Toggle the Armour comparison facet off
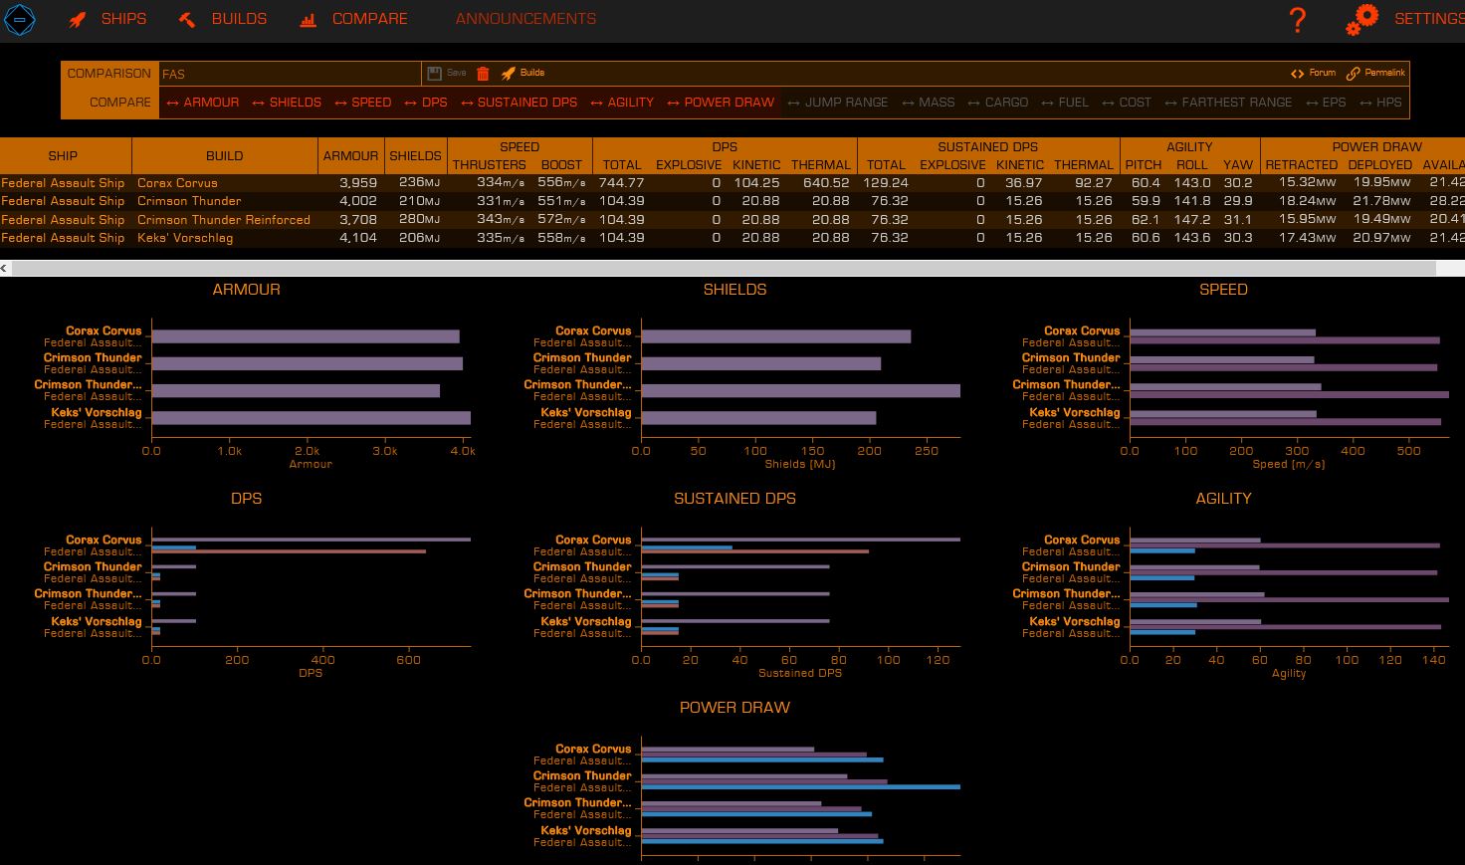The image size is (1465, 865). [x=202, y=103]
